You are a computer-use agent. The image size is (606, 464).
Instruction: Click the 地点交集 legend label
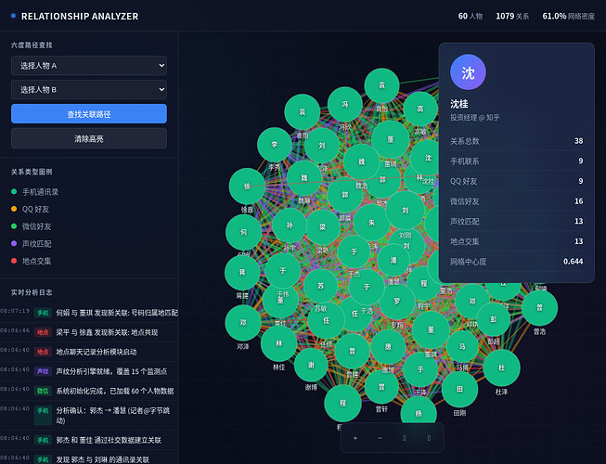point(37,261)
